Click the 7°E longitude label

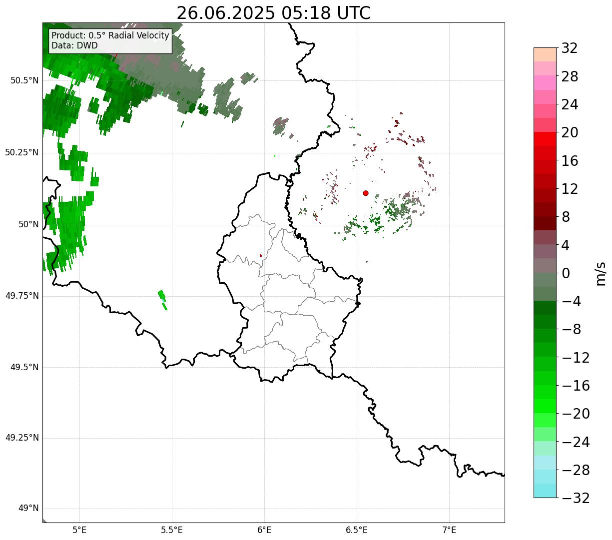[x=449, y=530]
